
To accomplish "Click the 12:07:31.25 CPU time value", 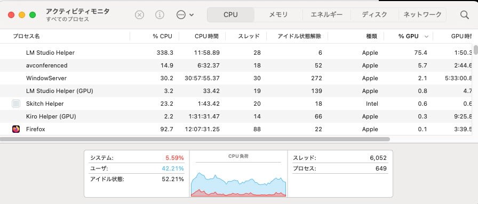I will [x=202, y=129].
